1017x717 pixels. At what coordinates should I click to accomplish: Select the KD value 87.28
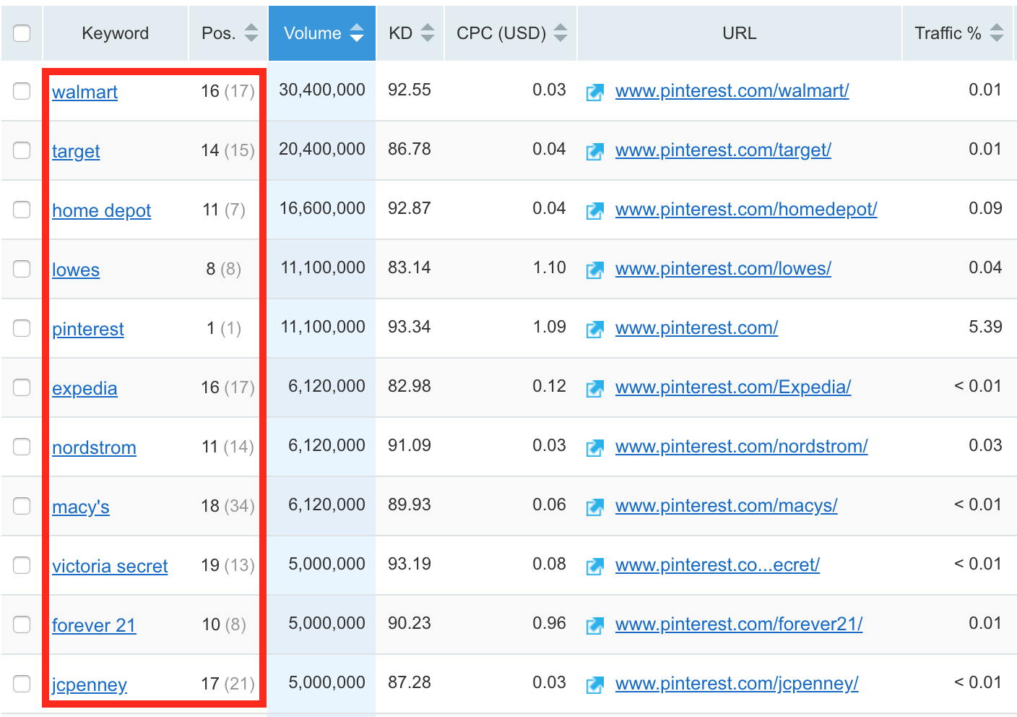pyautogui.click(x=410, y=683)
